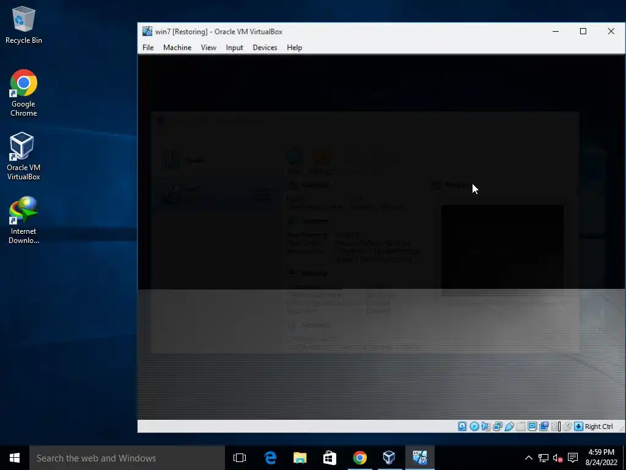626x470 pixels.
Task: Open the Action Center notifications icon
Action: point(573,458)
